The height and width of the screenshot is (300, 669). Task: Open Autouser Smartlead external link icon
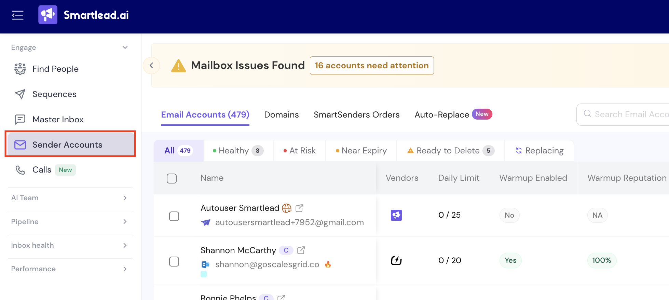point(299,208)
